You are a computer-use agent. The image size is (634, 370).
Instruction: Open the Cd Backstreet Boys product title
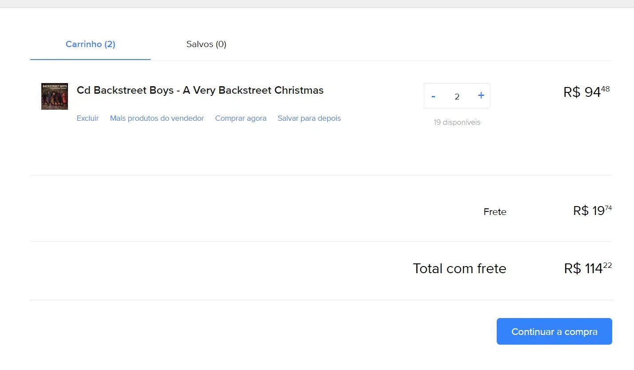pos(200,90)
